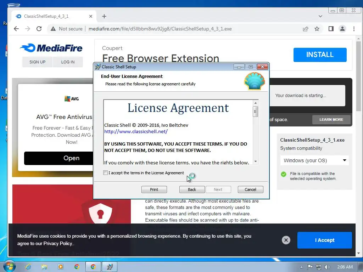Click I Accept on cookie banner
Screen dimensions: 363x272
click(325, 240)
